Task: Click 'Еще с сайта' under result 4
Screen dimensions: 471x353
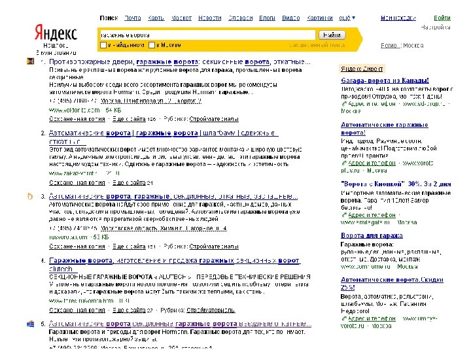Action: [129, 310]
